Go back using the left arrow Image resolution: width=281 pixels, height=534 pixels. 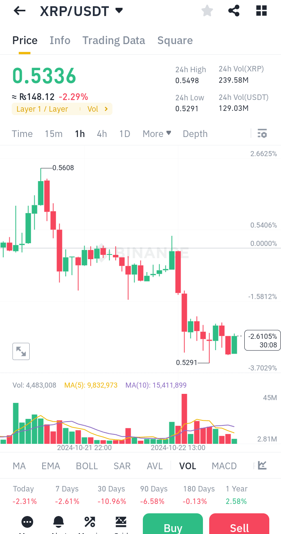pyautogui.click(x=19, y=11)
